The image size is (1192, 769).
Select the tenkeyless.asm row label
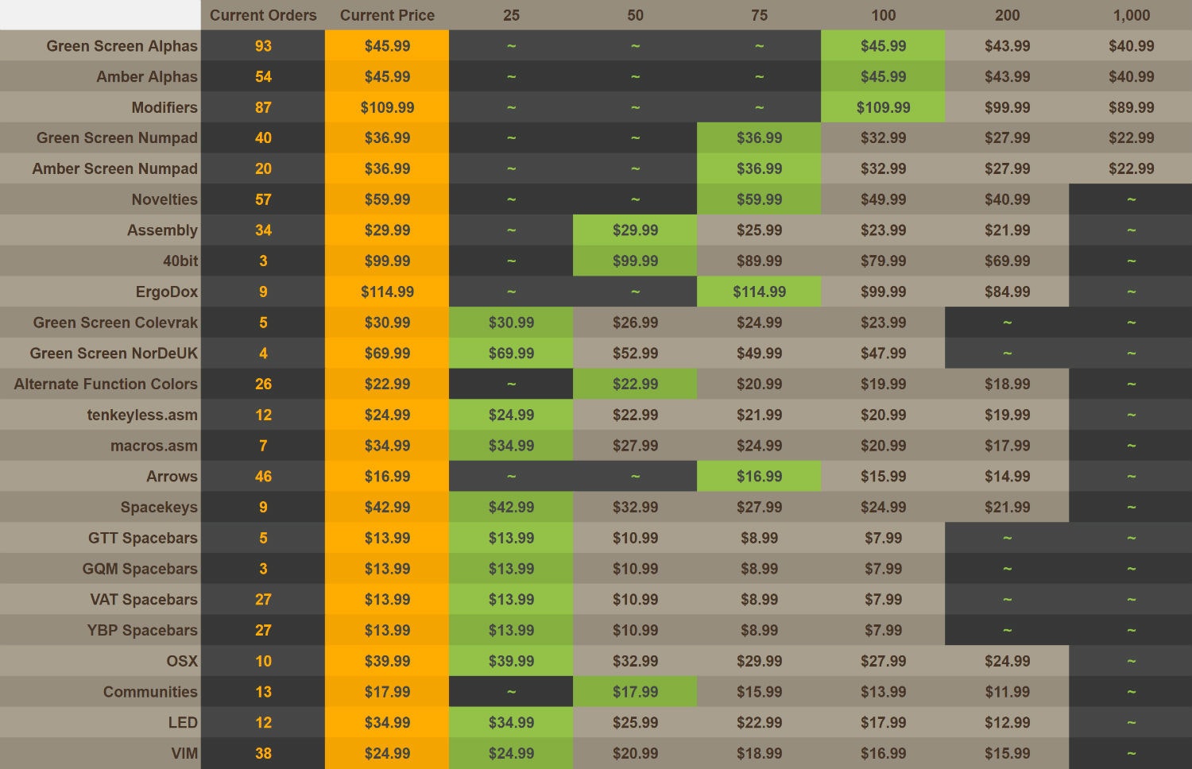click(x=142, y=415)
